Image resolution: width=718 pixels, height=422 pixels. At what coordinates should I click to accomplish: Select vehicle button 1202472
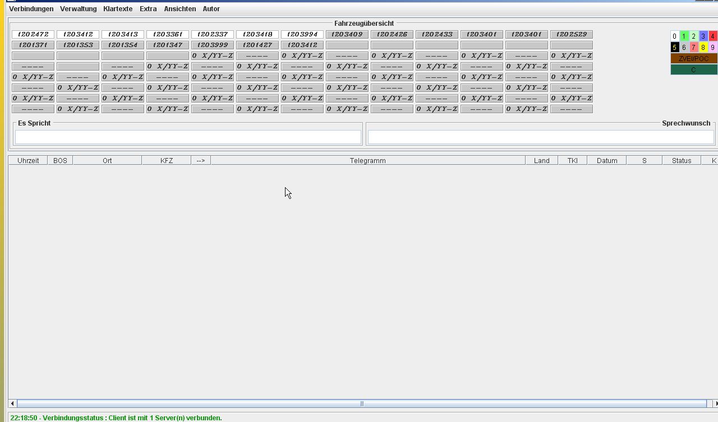click(33, 34)
